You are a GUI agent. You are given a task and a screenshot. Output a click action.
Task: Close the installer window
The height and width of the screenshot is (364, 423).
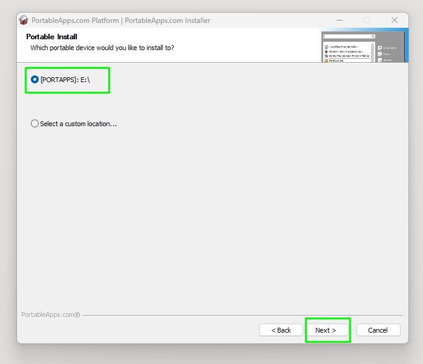(395, 20)
